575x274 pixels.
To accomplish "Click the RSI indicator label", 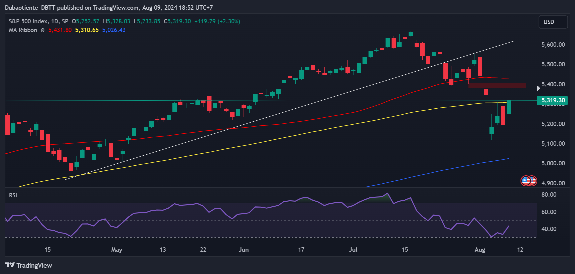I will 13,195.
